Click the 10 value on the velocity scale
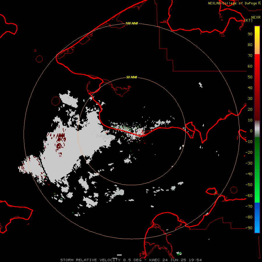Viewport: 262px width, 262px height. click(x=250, y=120)
